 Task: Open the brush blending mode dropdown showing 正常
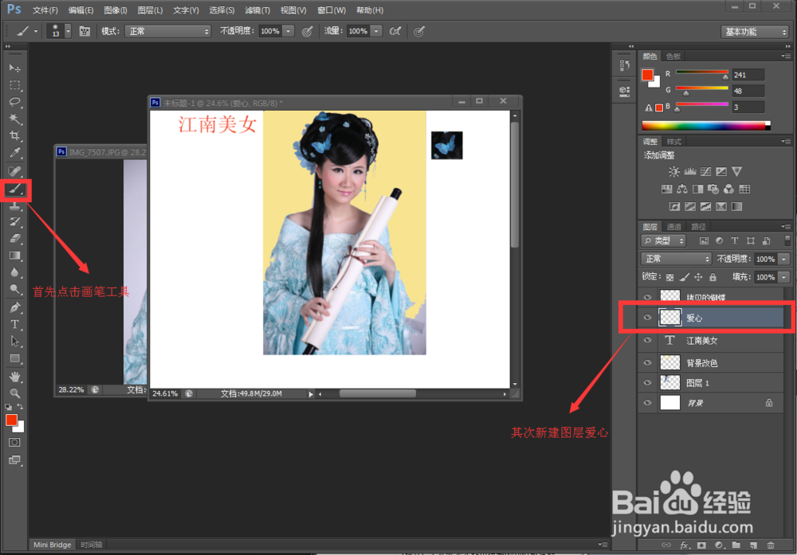tap(167, 31)
